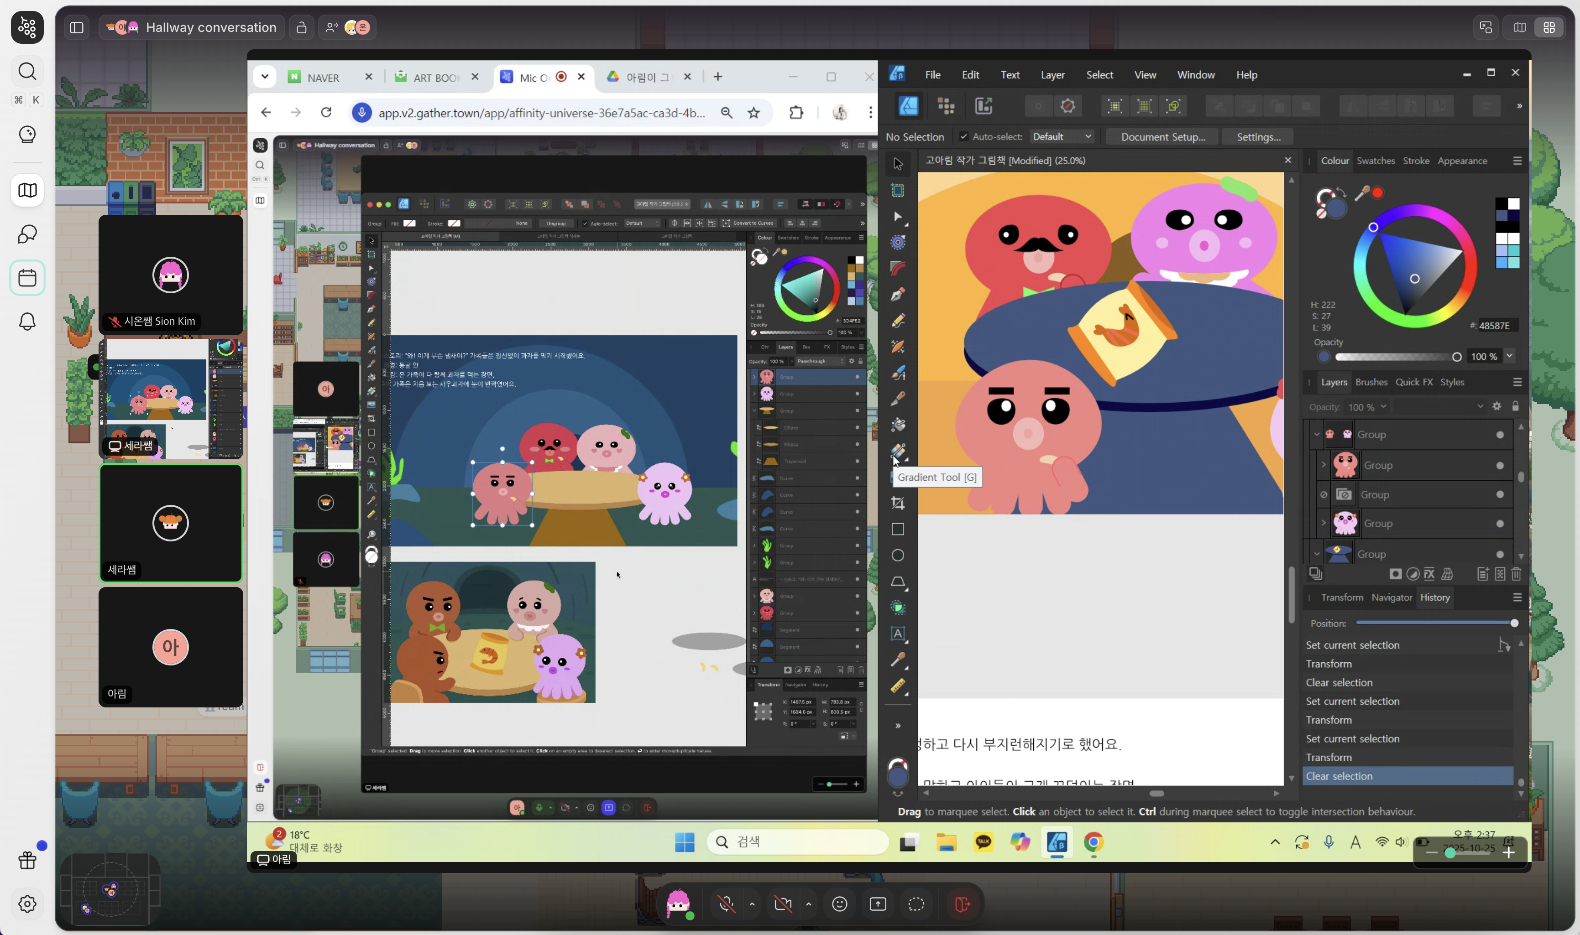1580x935 pixels.
Task: Select the Crop tool
Action: (898, 503)
